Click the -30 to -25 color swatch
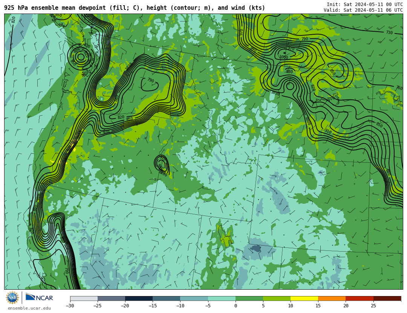407x313 pixels. [x=84, y=299]
